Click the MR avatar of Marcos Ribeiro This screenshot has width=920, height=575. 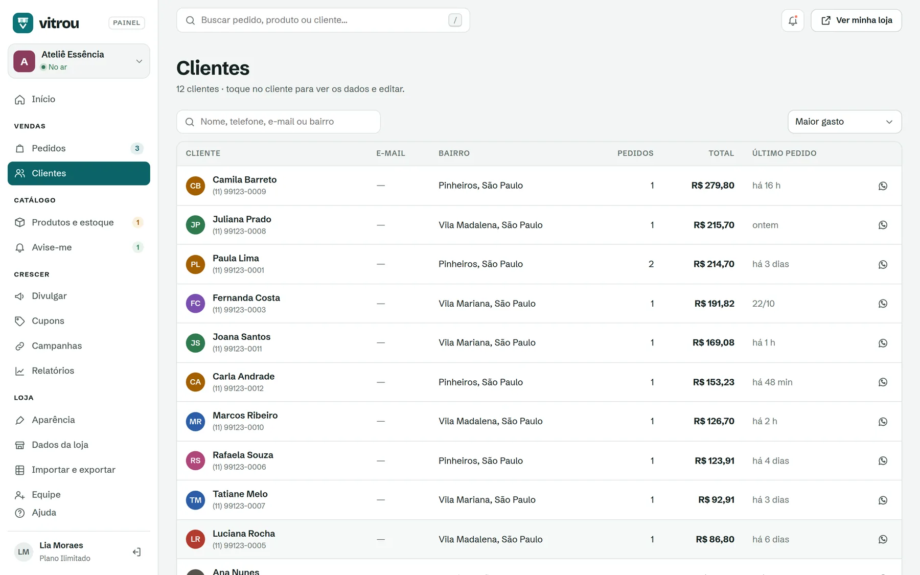click(195, 422)
